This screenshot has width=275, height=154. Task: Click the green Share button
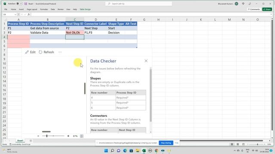tap(267, 9)
